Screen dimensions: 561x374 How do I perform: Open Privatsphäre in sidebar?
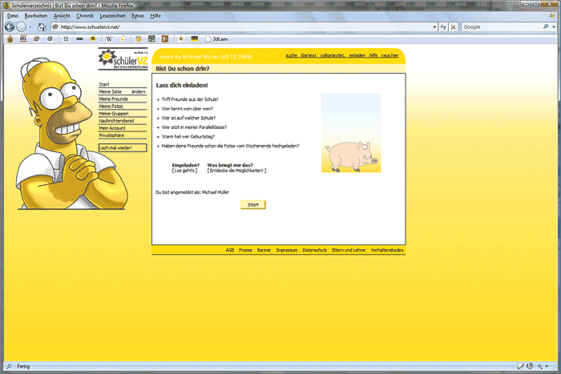(x=111, y=135)
